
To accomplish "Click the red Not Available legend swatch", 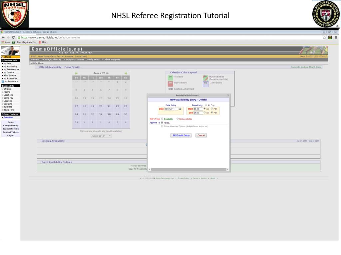I will [170, 84].
